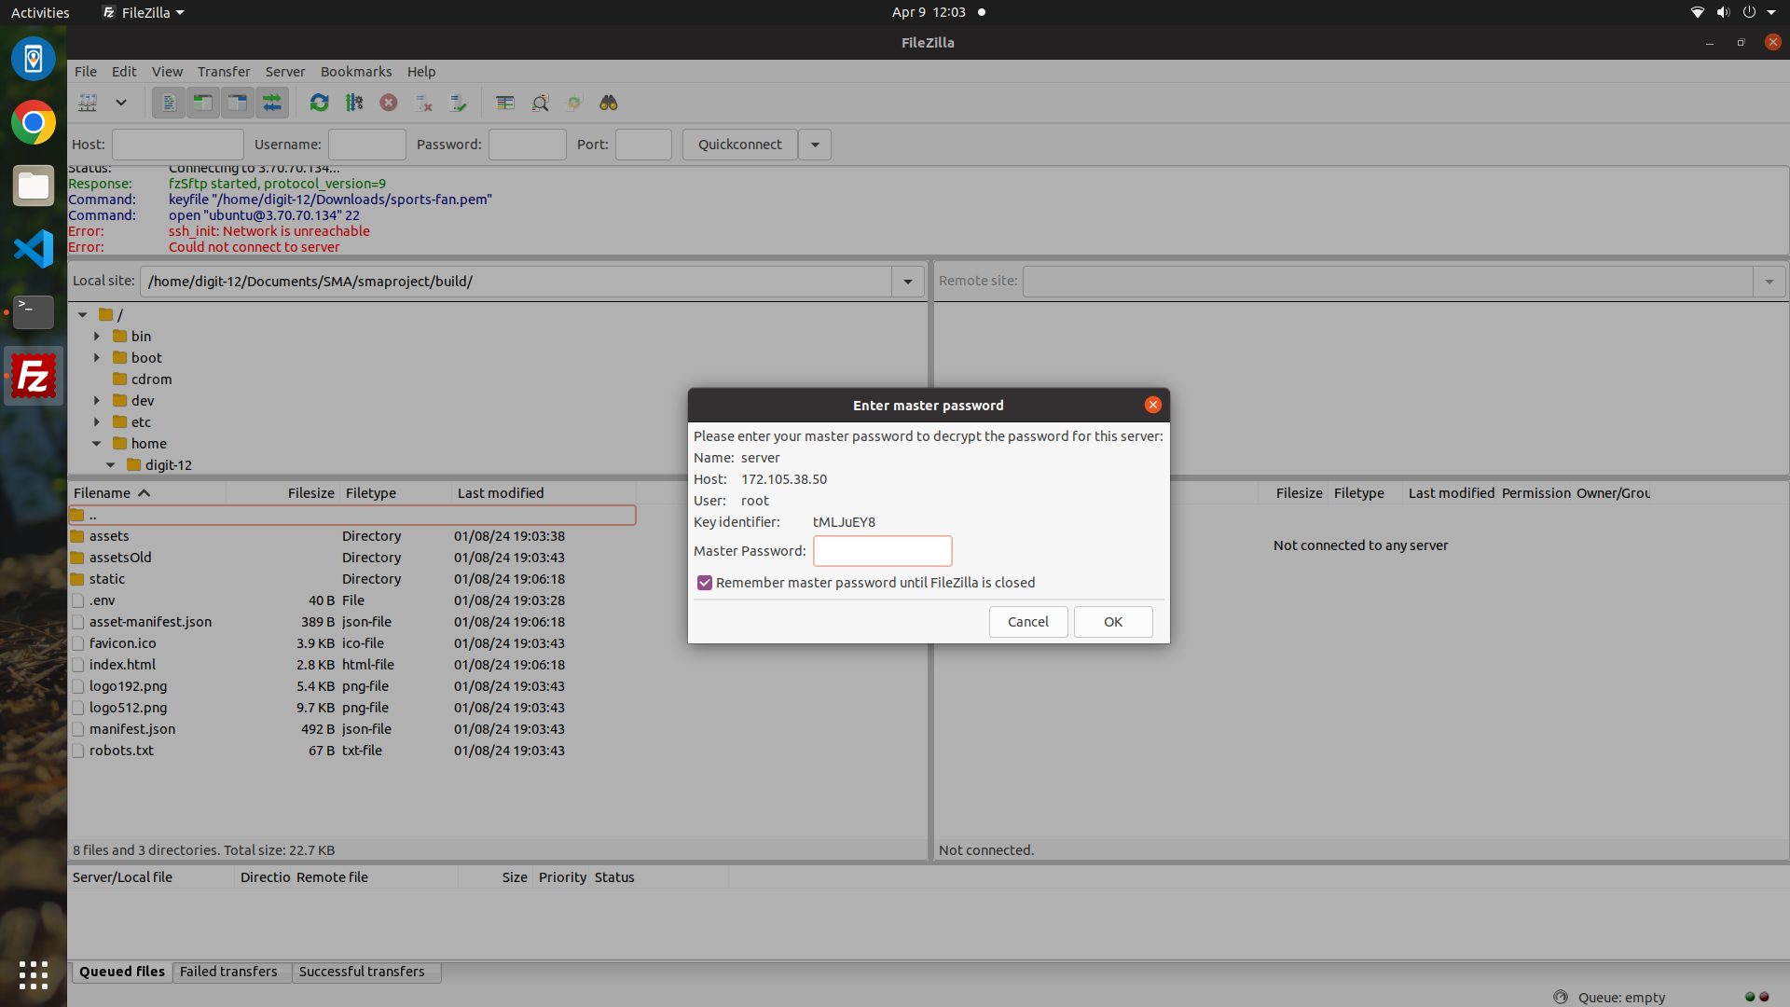Open the Site Manager icon
This screenshot has width=1790, height=1007.
(88, 103)
